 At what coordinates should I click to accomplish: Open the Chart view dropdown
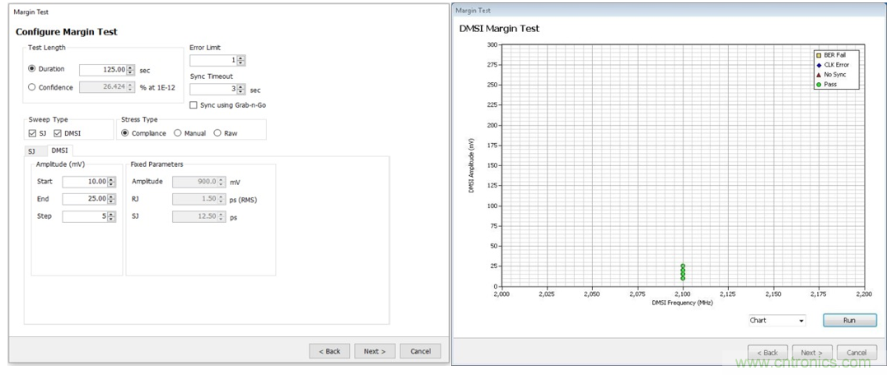pyautogui.click(x=777, y=321)
